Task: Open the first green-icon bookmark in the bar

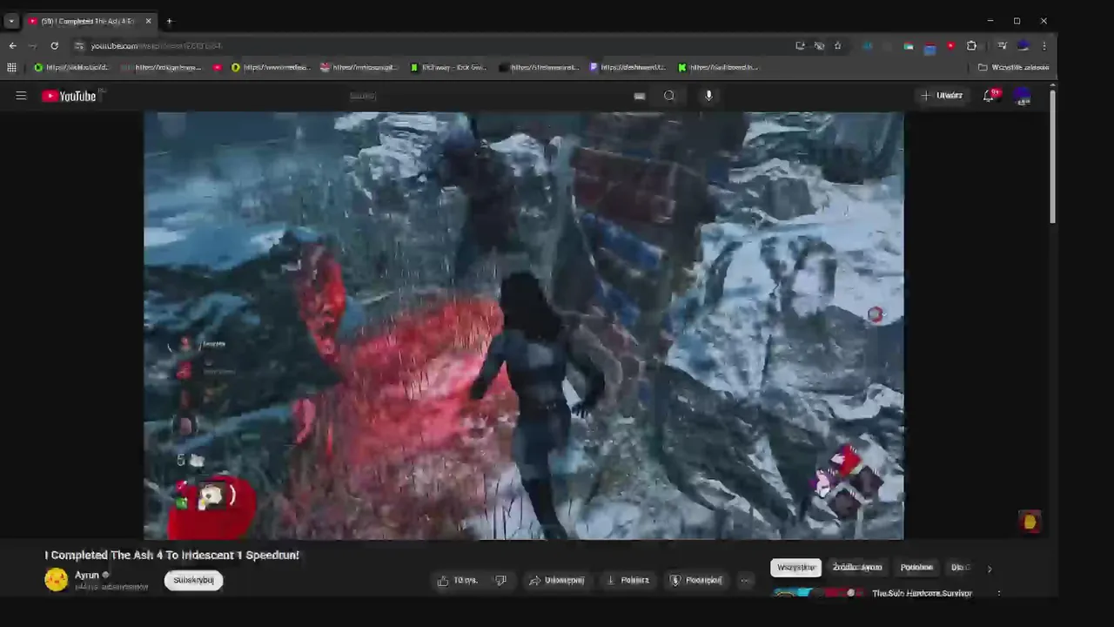Action: (71, 67)
